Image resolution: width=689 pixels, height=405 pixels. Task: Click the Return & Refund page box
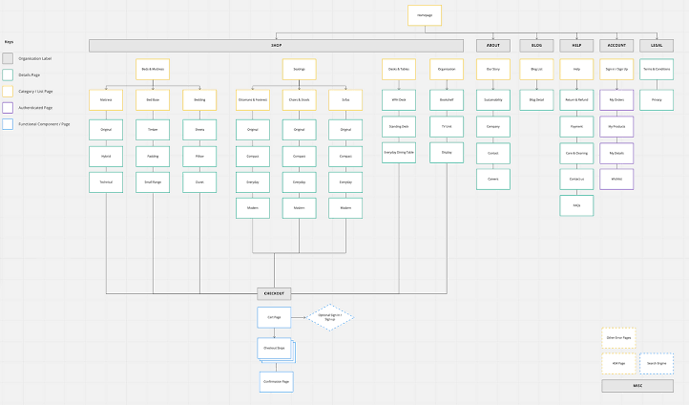576,100
